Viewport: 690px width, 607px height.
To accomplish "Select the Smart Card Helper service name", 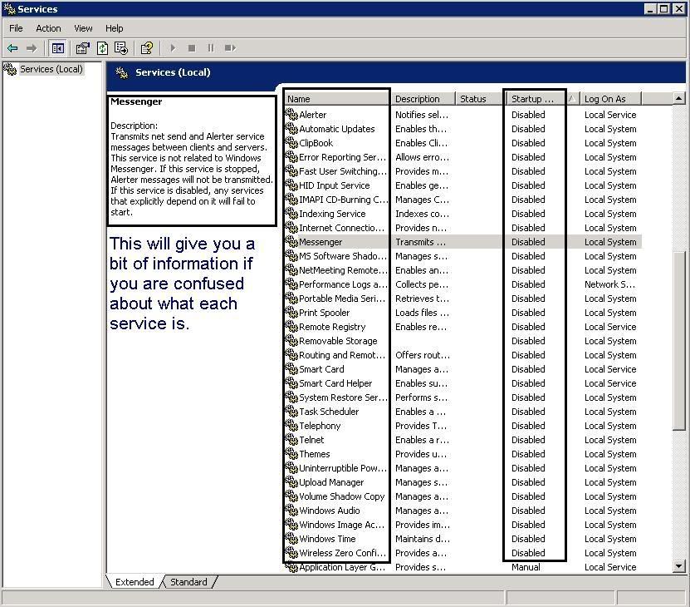I will [335, 383].
